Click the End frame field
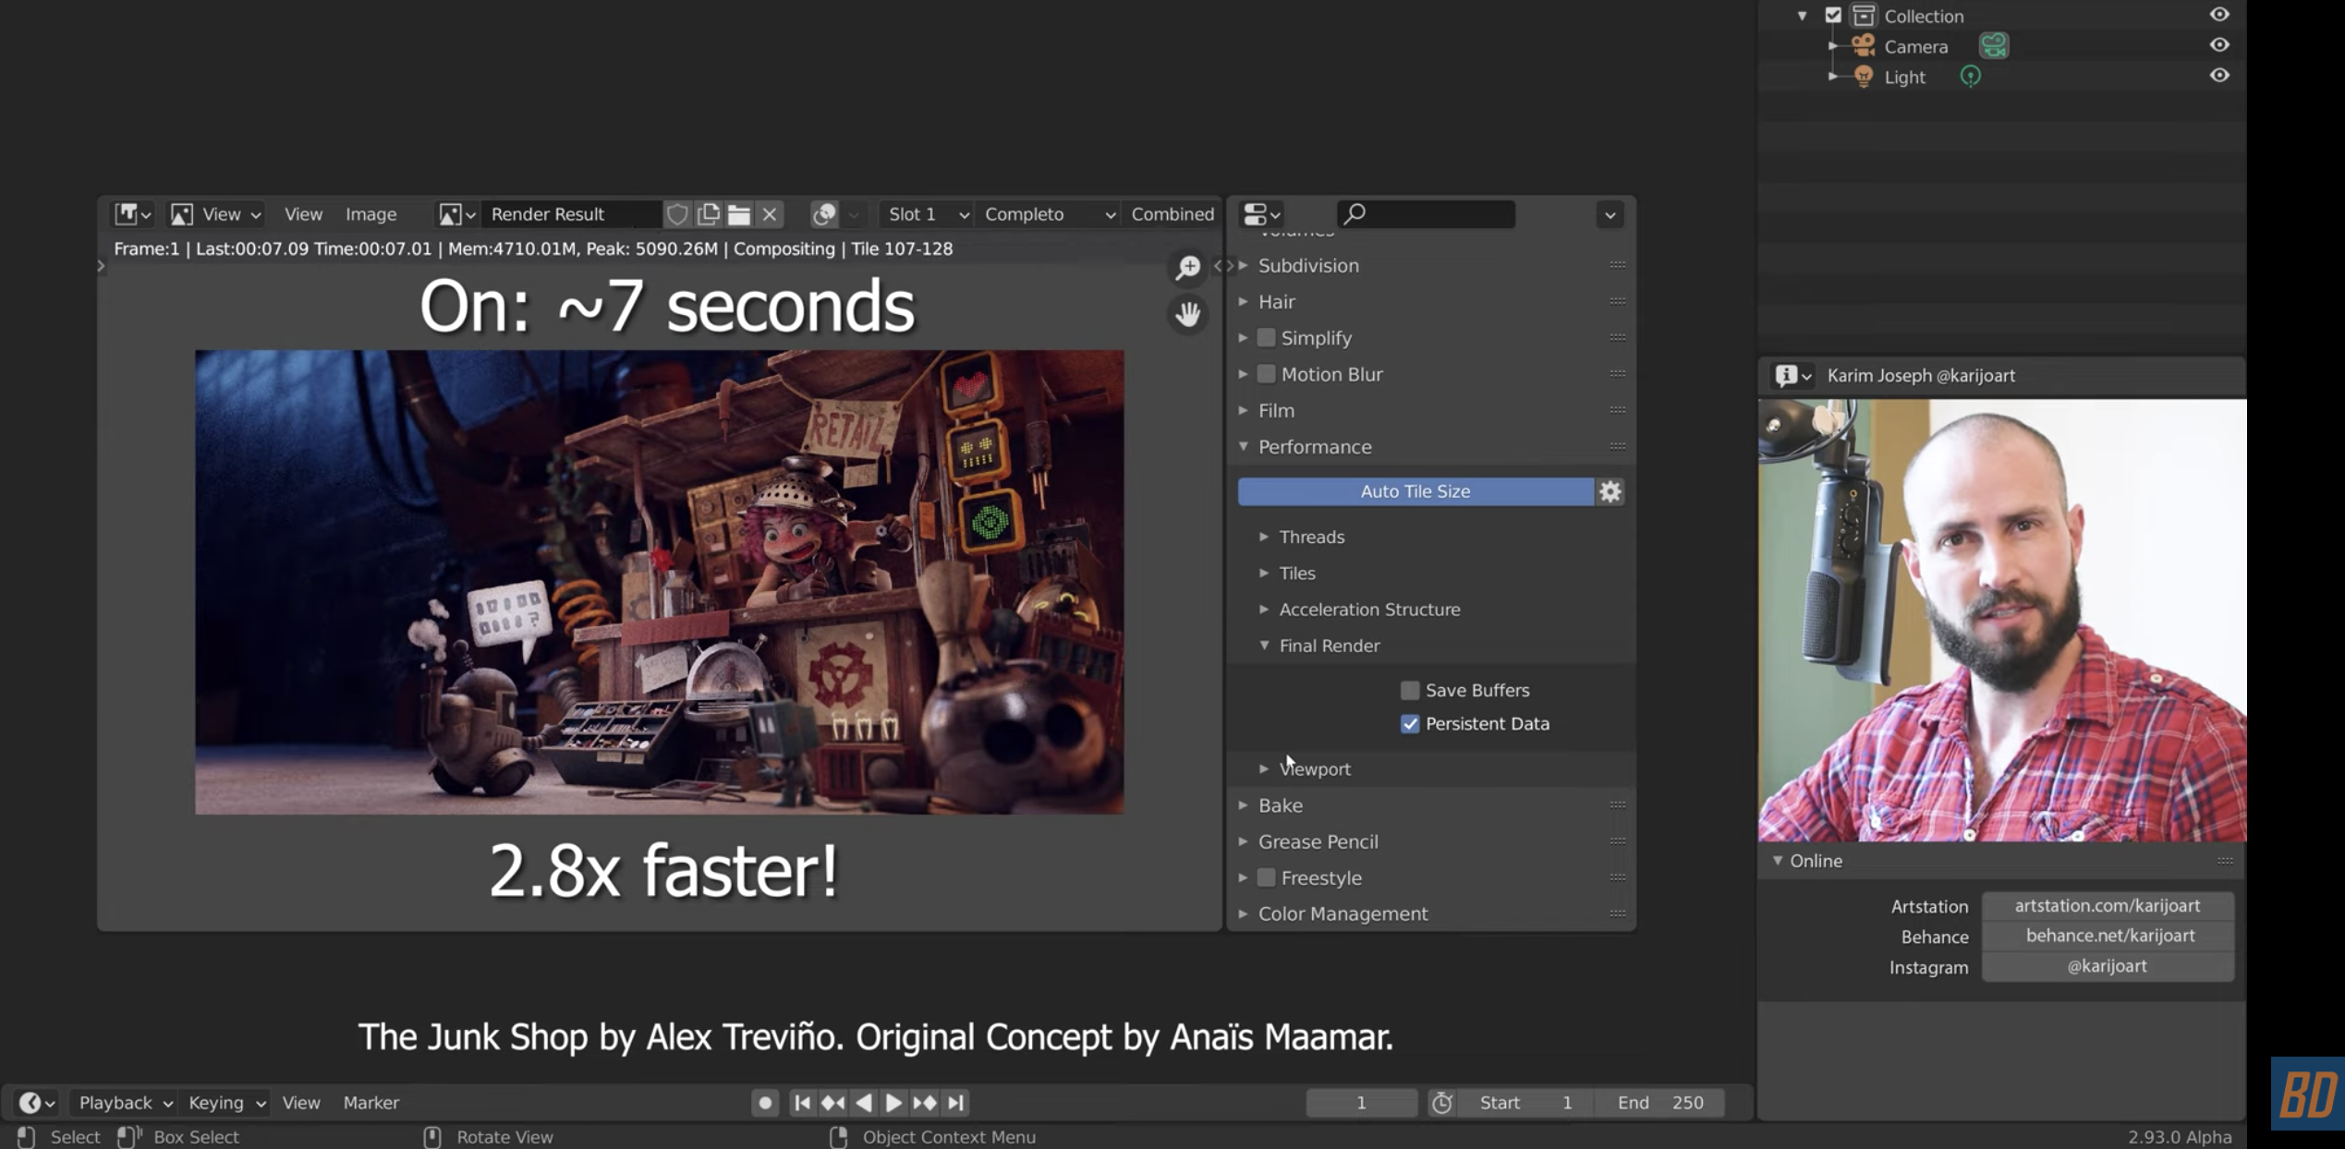 (1659, 1102)
